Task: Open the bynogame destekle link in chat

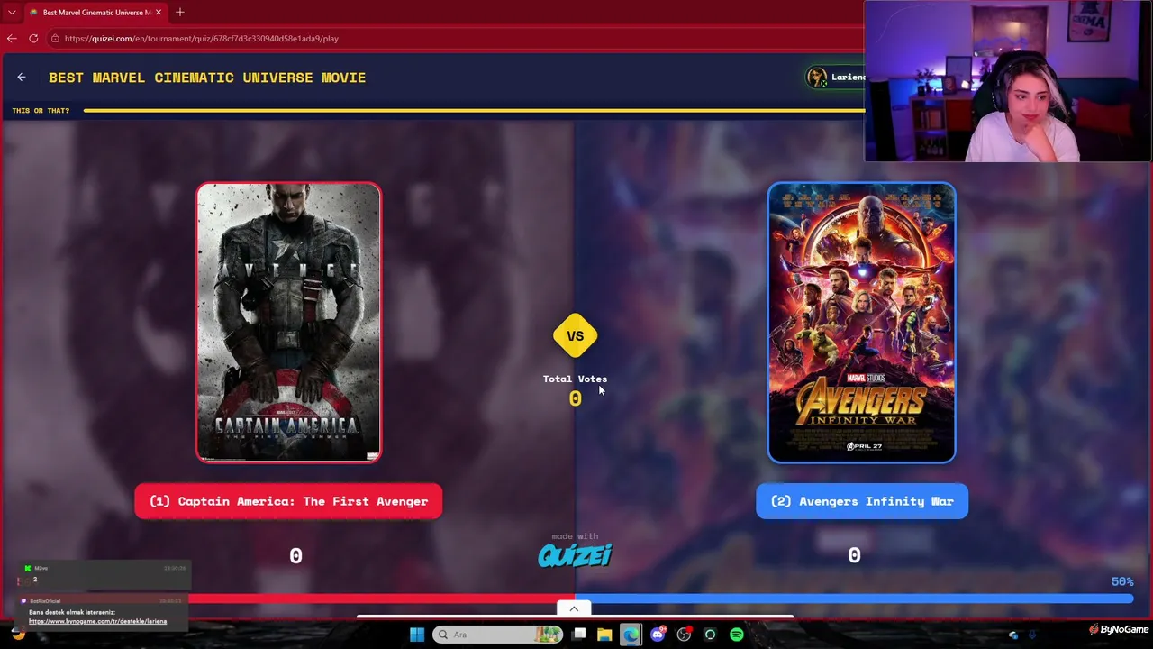Action: 97,621
